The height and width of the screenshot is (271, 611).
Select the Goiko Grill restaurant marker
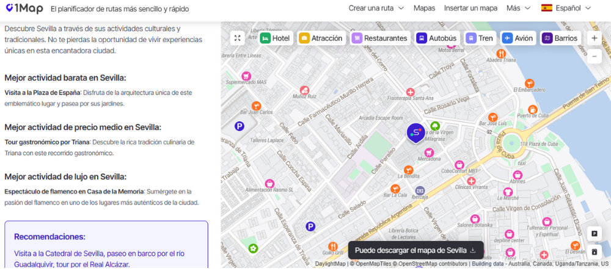(x=333, y=247)
